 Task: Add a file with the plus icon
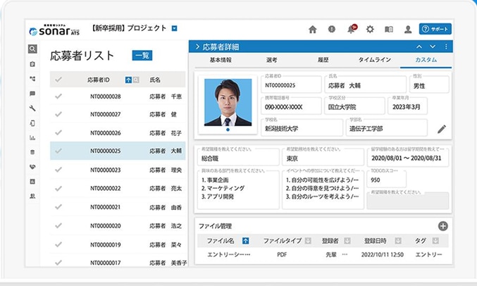(x=442, y=226)
